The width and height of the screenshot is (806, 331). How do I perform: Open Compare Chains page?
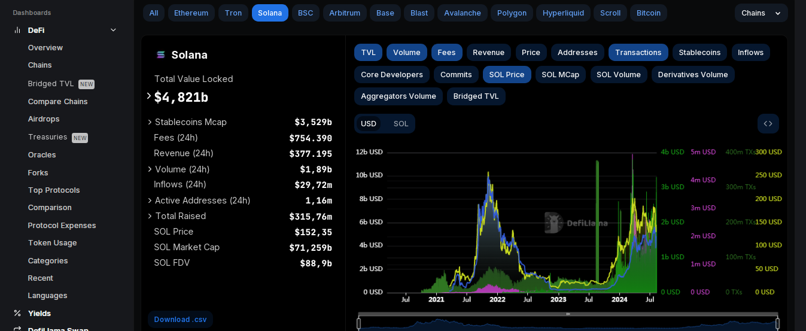pos(58,102)
